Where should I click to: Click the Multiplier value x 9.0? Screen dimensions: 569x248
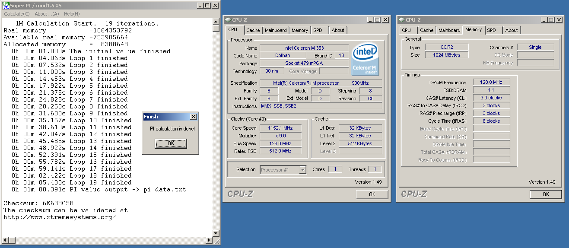[x=280, y=136]
